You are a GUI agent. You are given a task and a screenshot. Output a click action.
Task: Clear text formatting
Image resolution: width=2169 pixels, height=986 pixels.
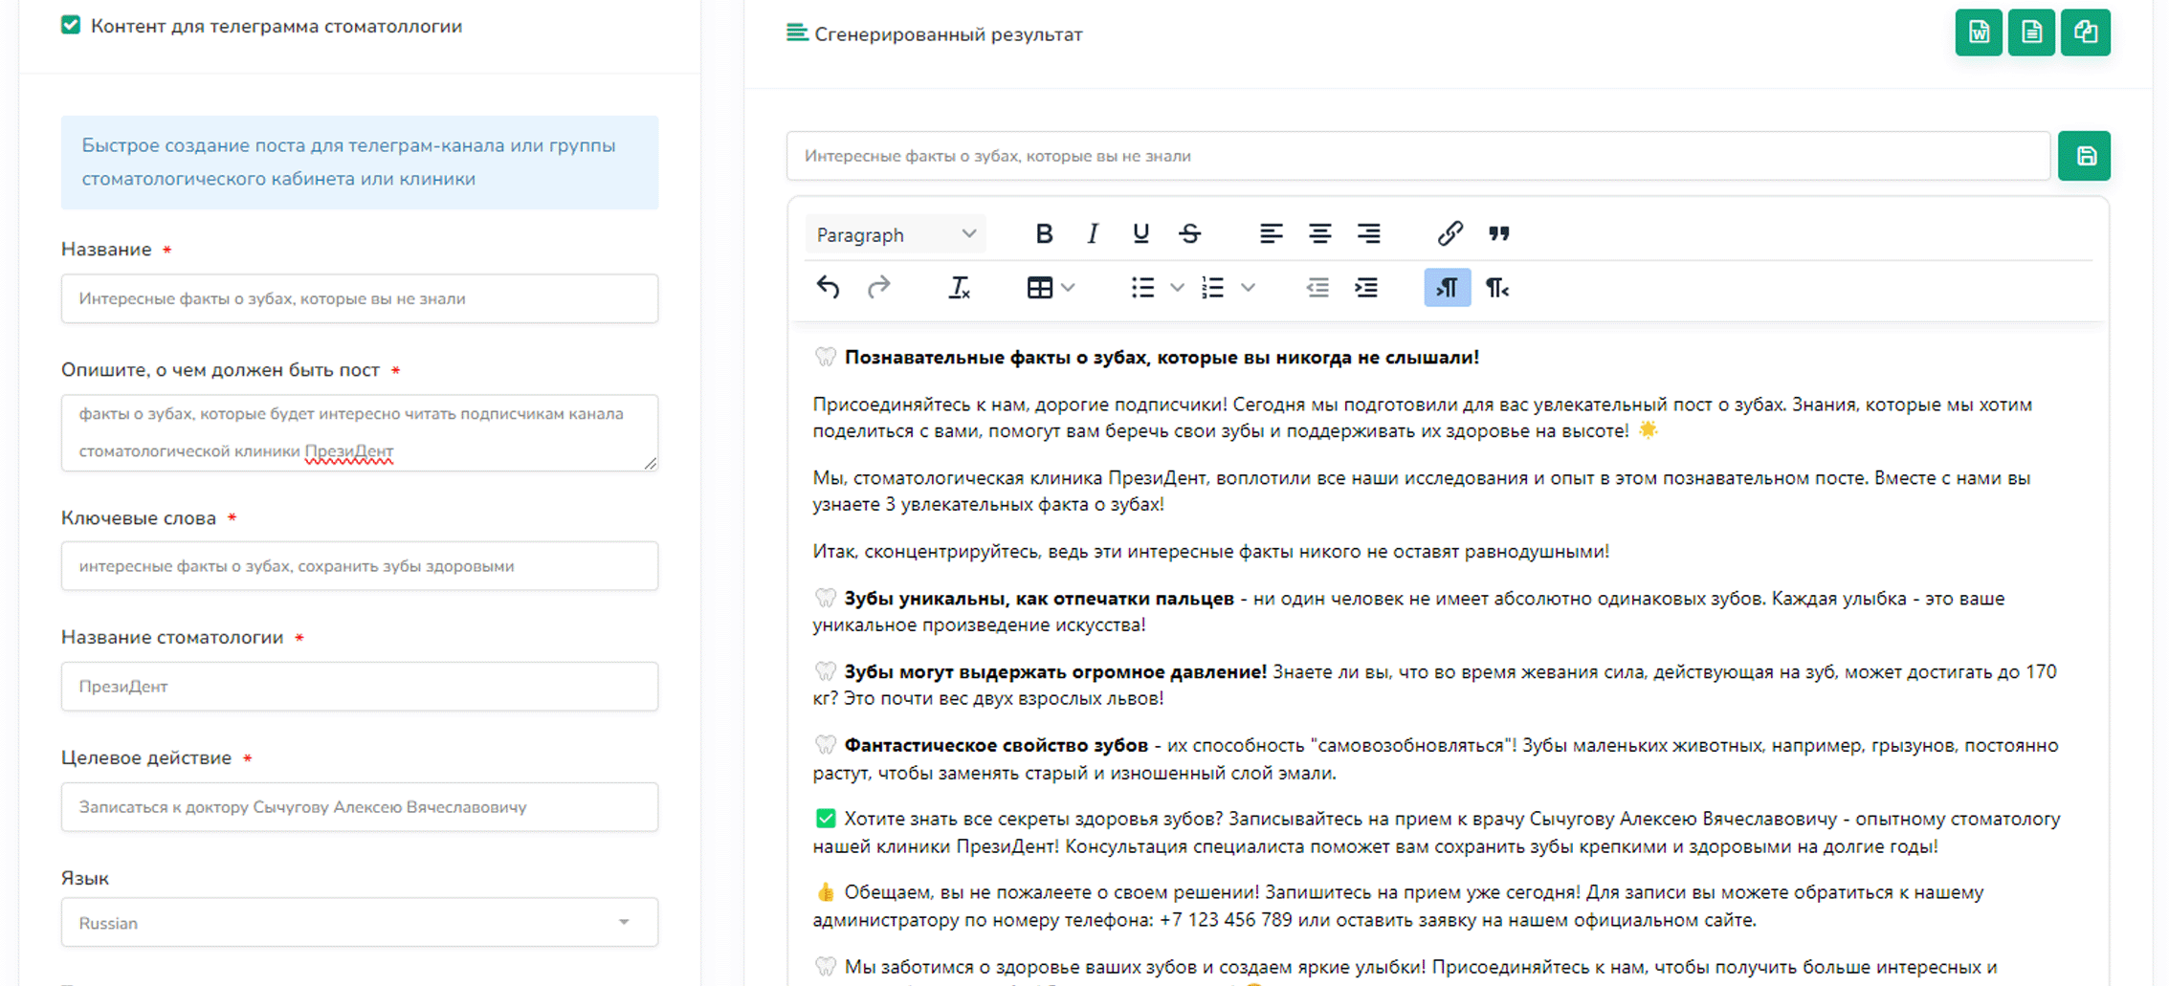pyautogui.click(x=959, y=288)
